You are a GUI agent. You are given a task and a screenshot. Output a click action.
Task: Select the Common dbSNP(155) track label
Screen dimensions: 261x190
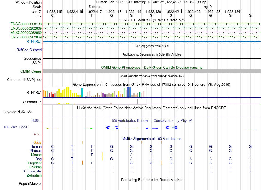pos(24,80)
